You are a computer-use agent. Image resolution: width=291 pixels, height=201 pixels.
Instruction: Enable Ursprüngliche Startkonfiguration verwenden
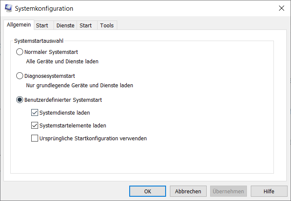[35, 138]
